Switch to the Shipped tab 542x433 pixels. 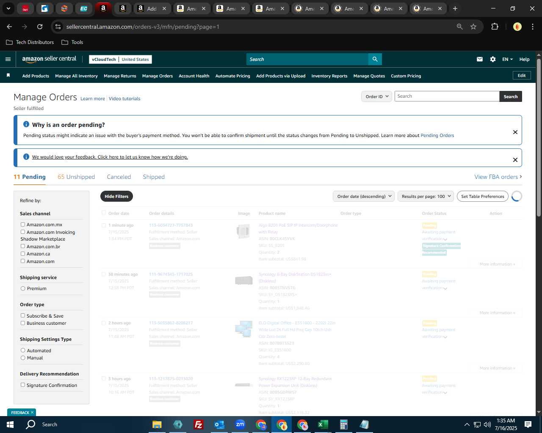click(154, 177)
